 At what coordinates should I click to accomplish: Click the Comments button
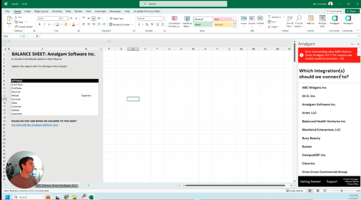pos(334,11)
